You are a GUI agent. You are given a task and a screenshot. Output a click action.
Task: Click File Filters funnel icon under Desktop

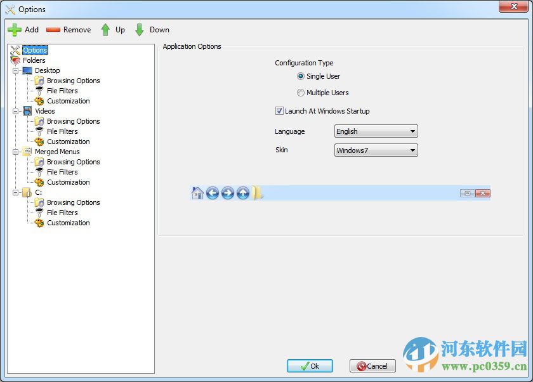click(x=39, y=91)
